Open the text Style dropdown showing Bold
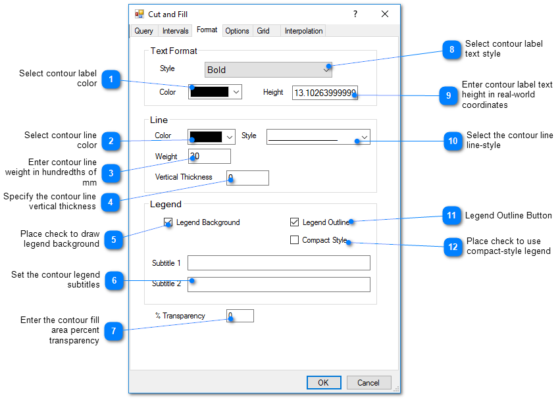This screenshot has width=558, height=400. [x=268, y=70]
